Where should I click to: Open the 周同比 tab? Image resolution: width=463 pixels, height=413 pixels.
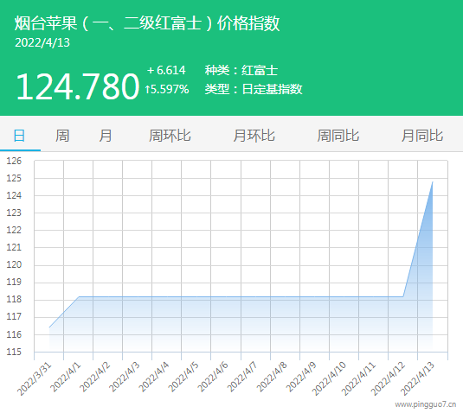pos(338,136)
